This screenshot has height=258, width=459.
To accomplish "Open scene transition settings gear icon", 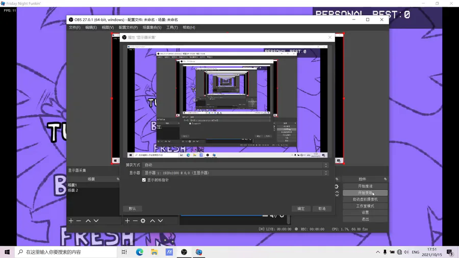I will [337, 186].
